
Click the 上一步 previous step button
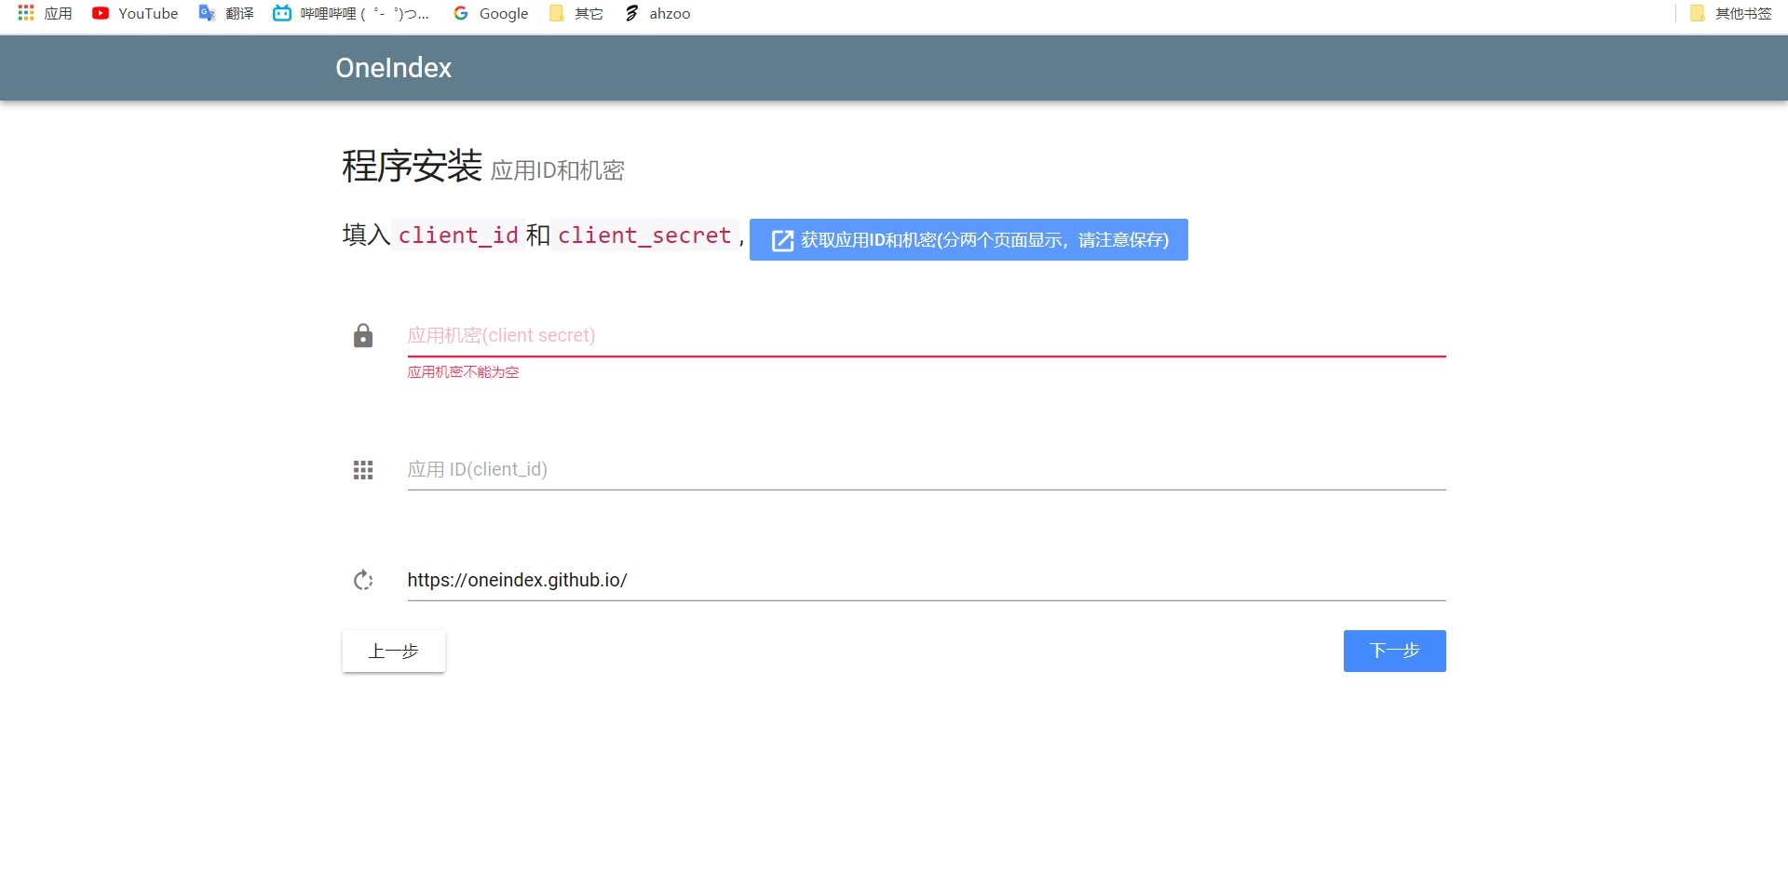click(393, 651)
